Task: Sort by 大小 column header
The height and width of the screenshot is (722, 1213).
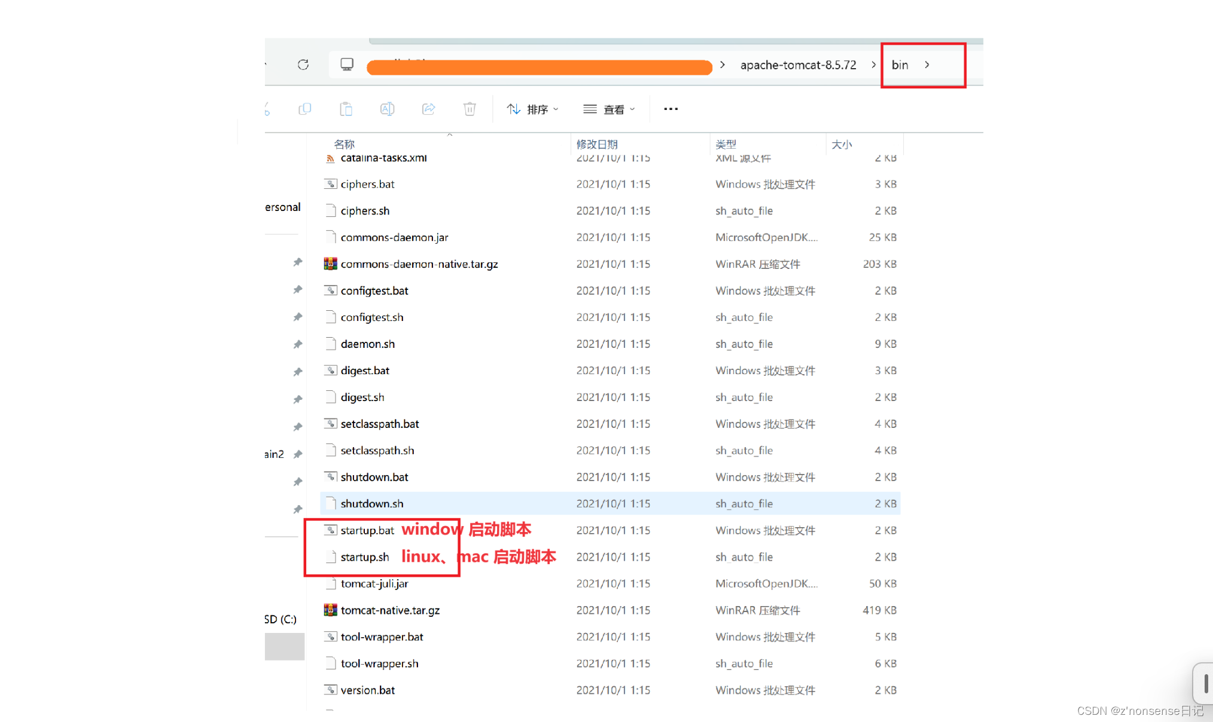Action: tap(842, 144)
